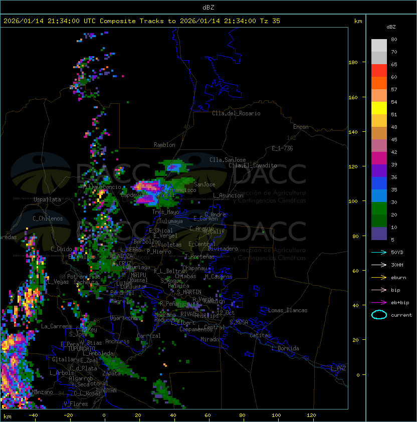Click the 30HM white arrow legend icon
Image resolution: width=417 pixels, height=422 pixels.
coord(379,265)
